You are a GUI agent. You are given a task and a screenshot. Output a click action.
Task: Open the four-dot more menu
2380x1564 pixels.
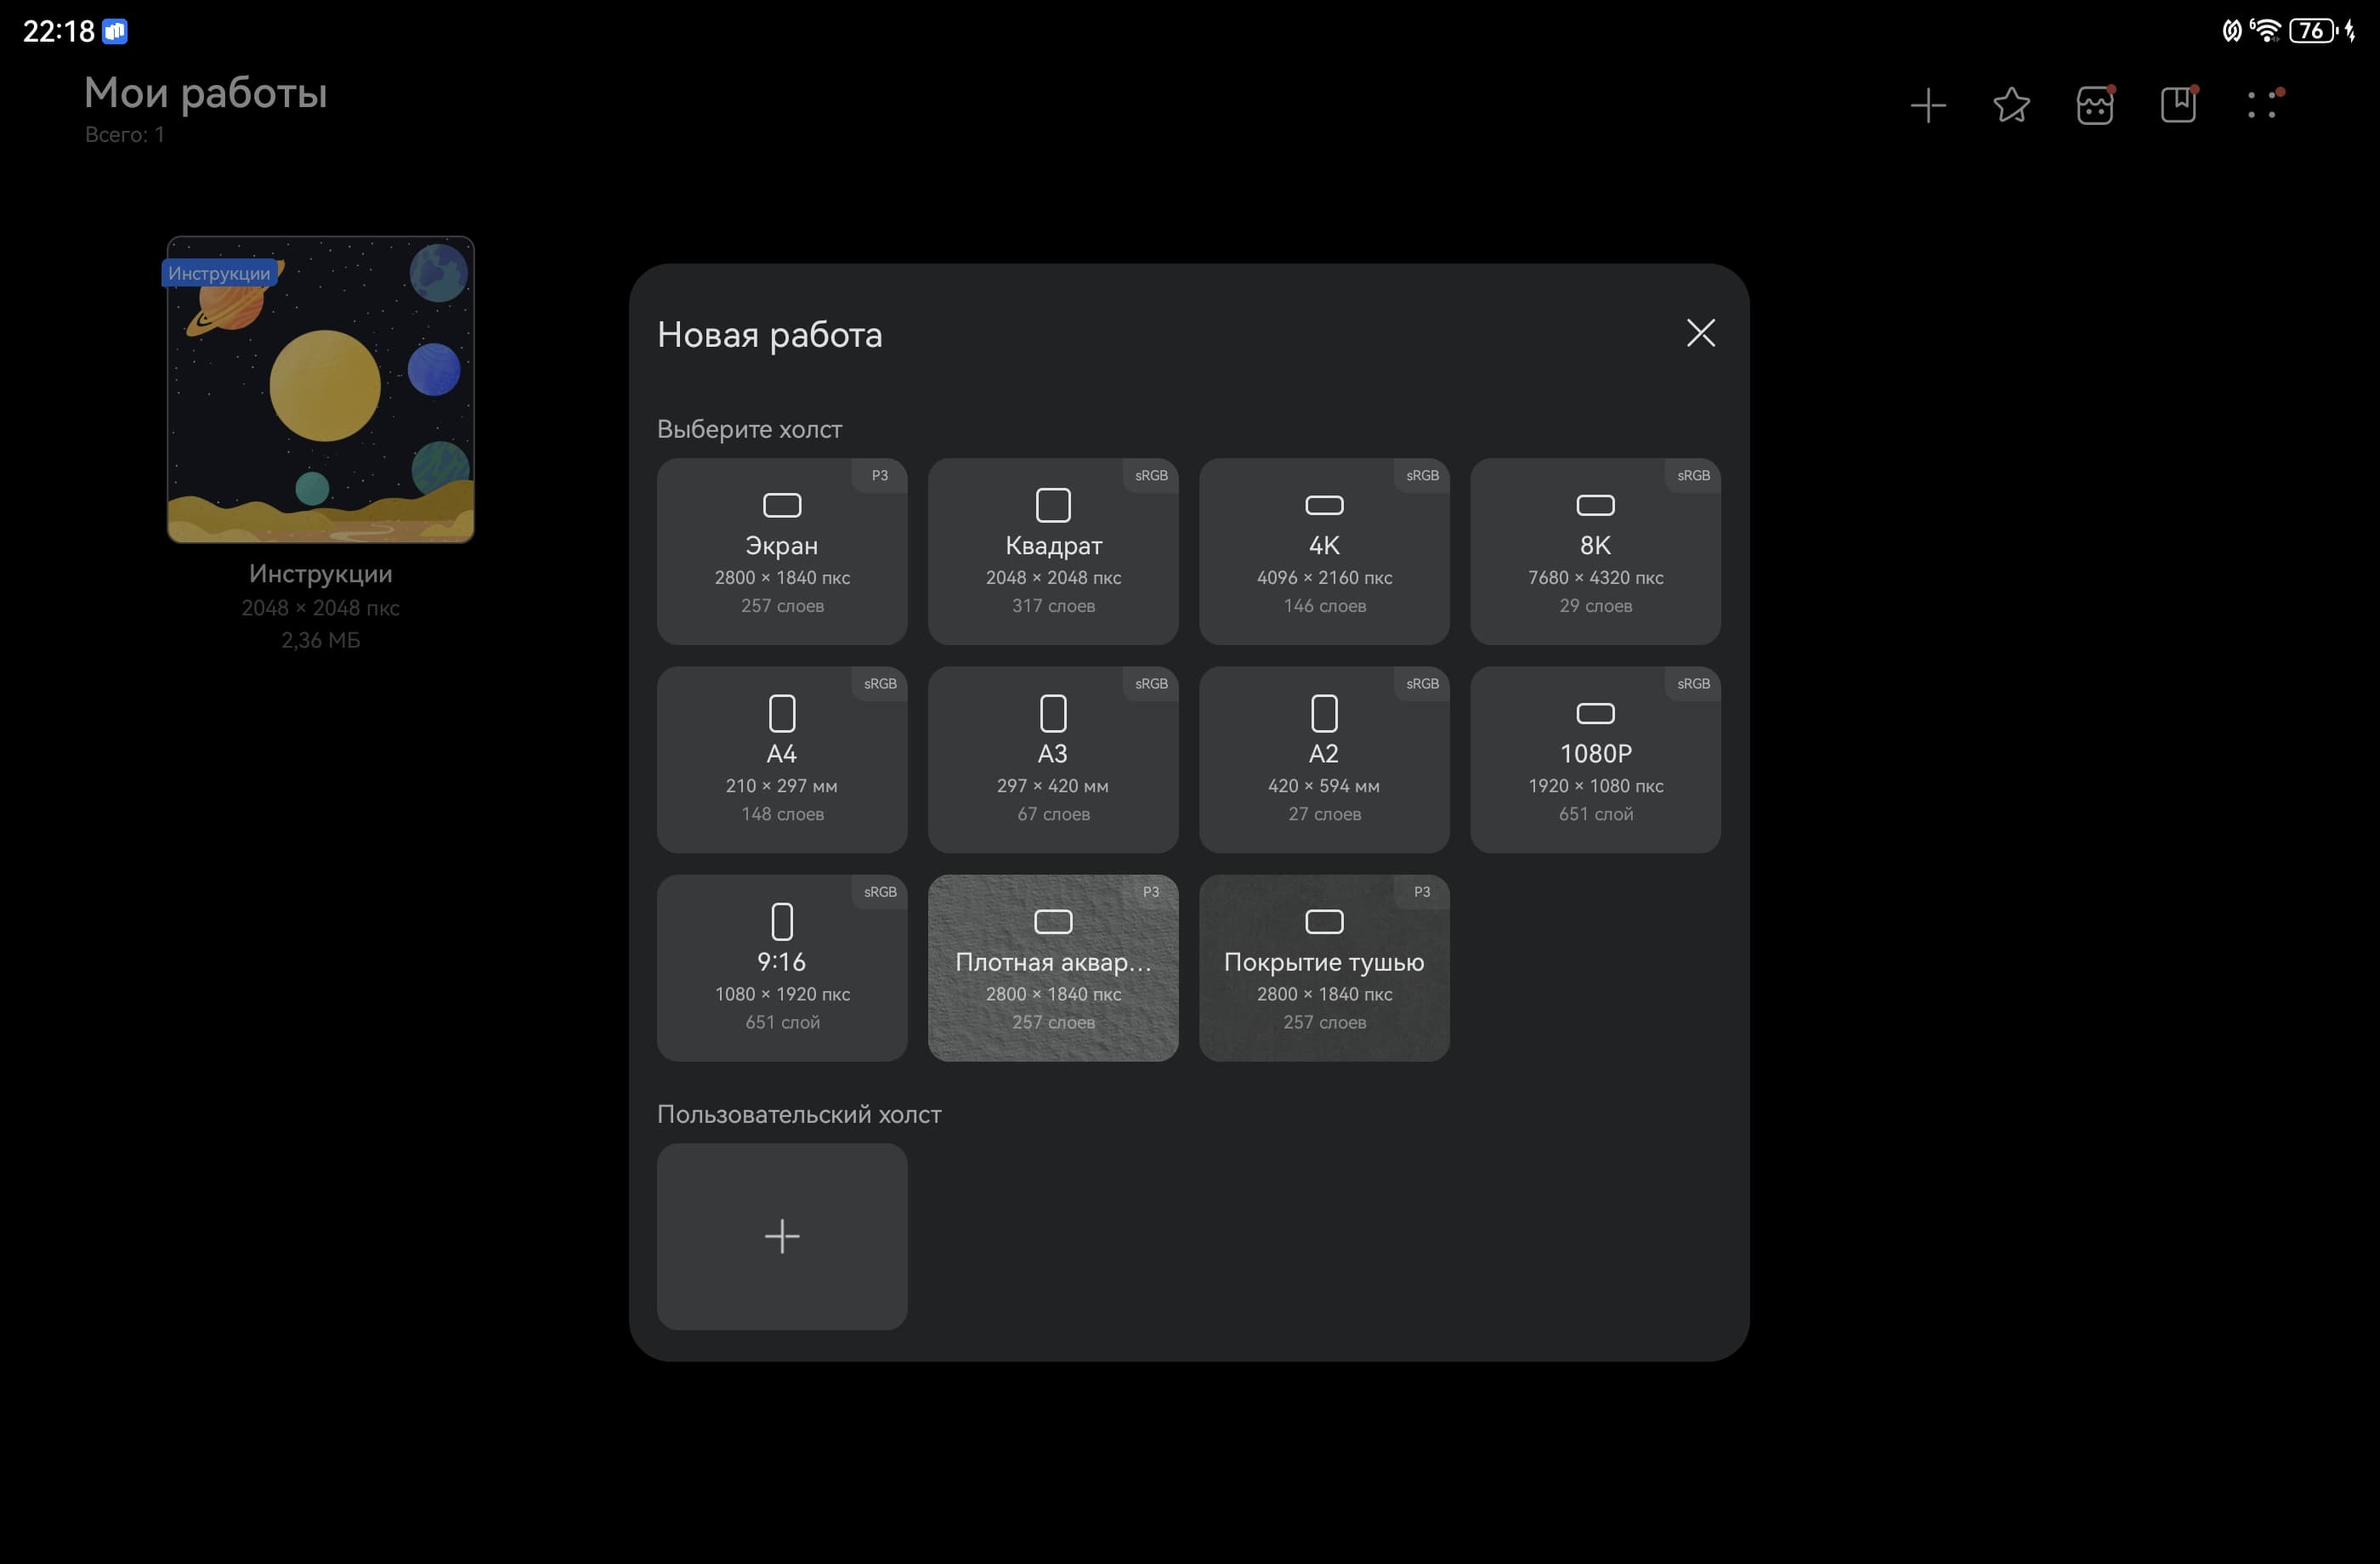[2262, 105]
